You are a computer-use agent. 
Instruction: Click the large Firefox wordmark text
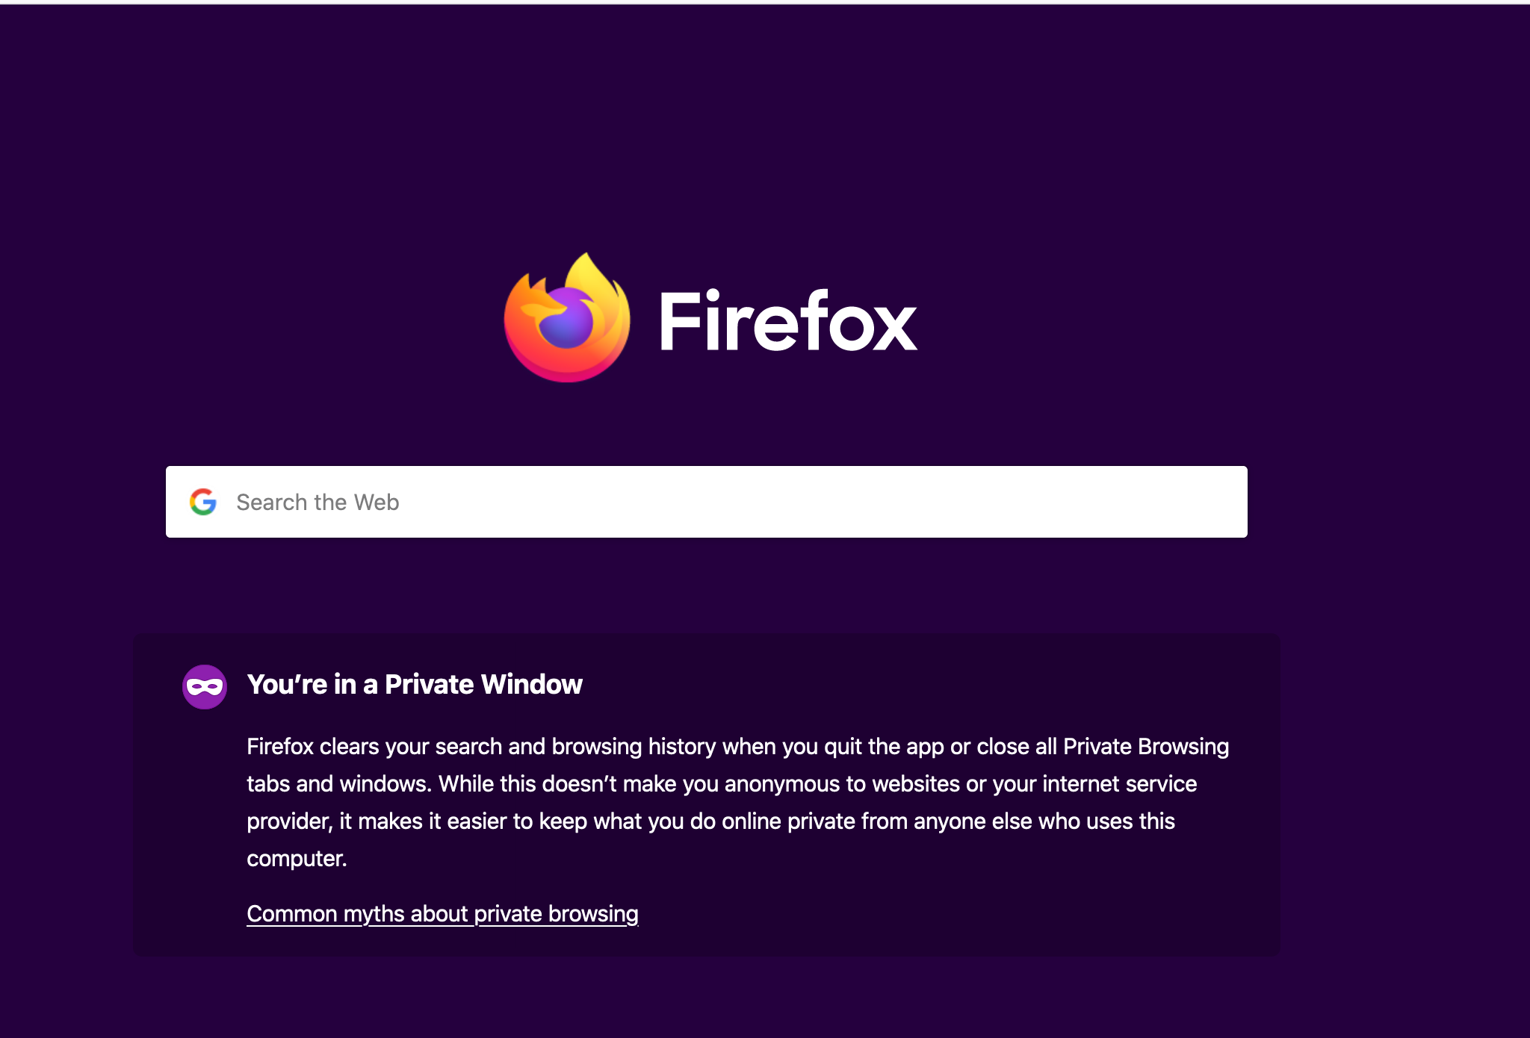pos(787,322)
